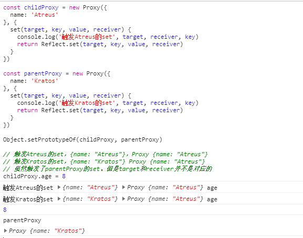Click the returned value 8 output

point(5,210)
